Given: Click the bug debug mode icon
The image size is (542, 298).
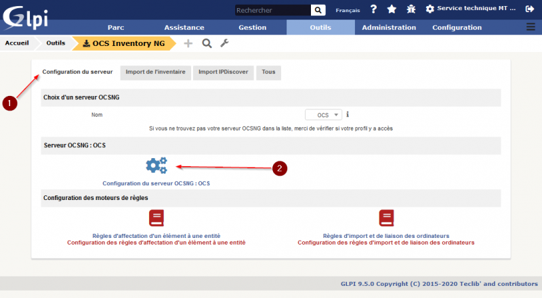Looking at the screenshot, I should (x=411, y=9).
